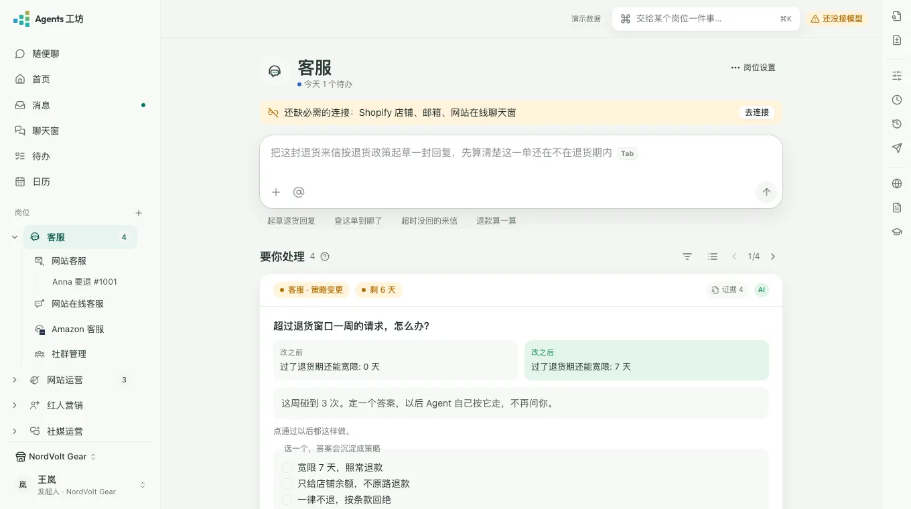Open the 随便聊 chat item

point(80,54)
